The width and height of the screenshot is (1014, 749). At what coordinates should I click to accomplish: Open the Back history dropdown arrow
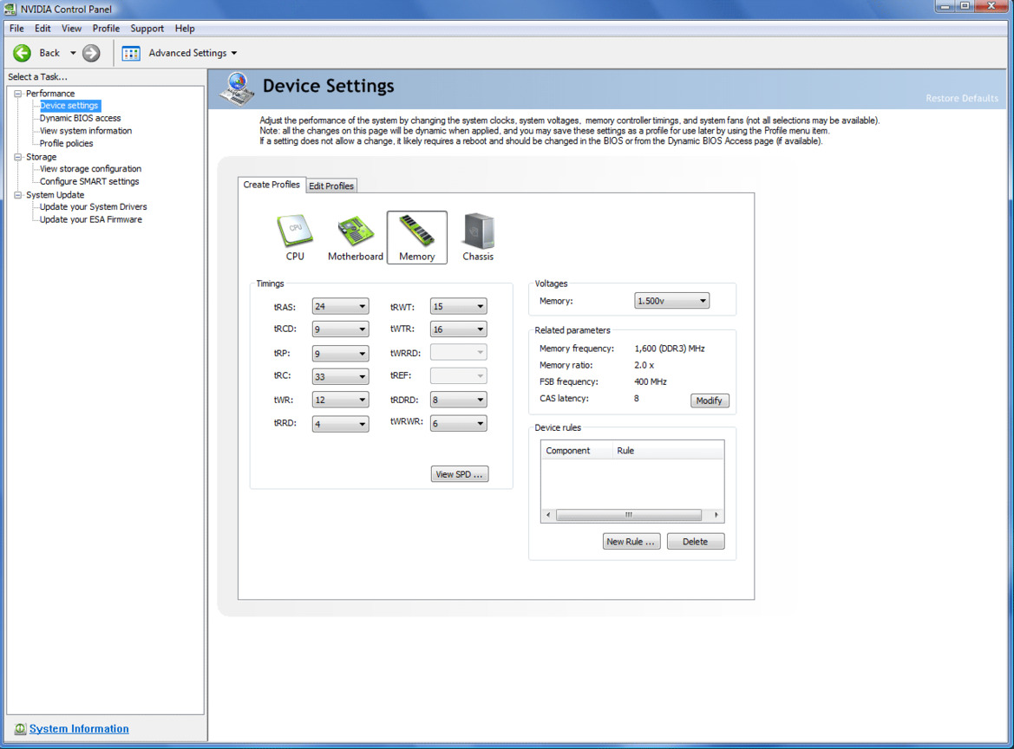[73, 53]
